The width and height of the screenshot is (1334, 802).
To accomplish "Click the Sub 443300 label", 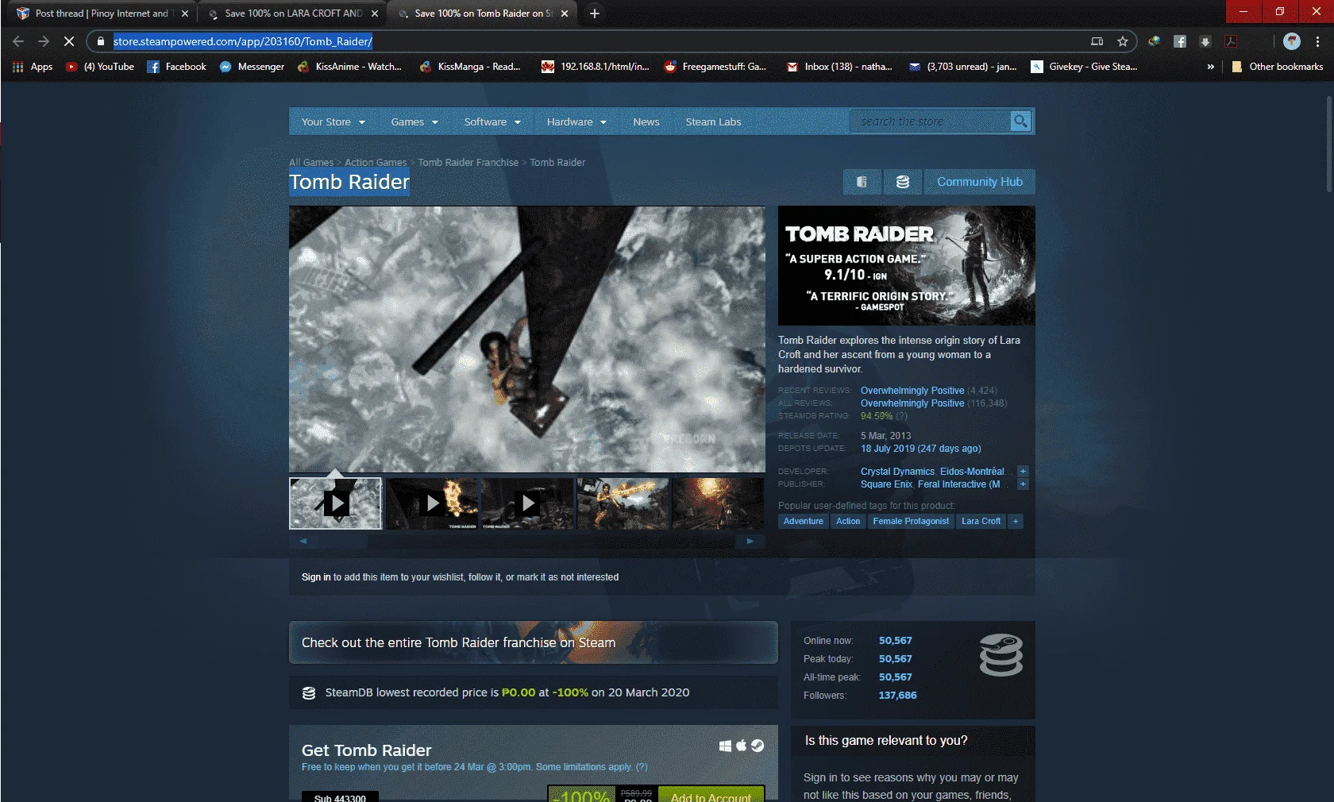I will (x=340, y=797).
